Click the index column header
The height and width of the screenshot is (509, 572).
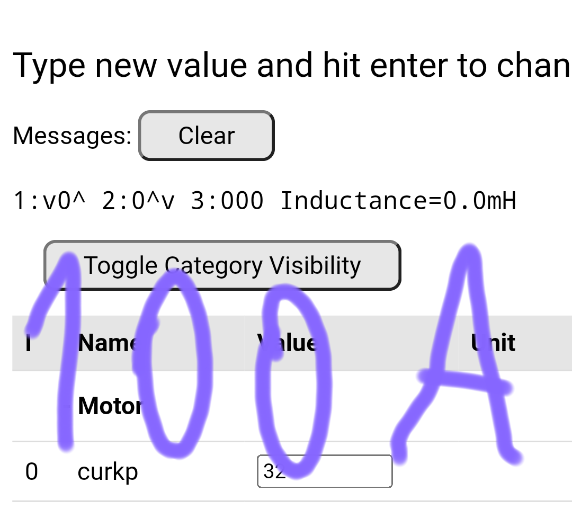[x=28, y=343]
